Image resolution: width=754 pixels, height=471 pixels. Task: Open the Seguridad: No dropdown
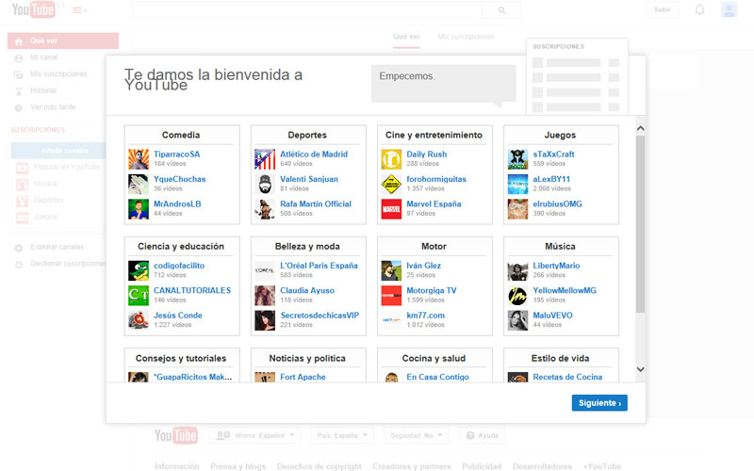[x=416, y=435]
